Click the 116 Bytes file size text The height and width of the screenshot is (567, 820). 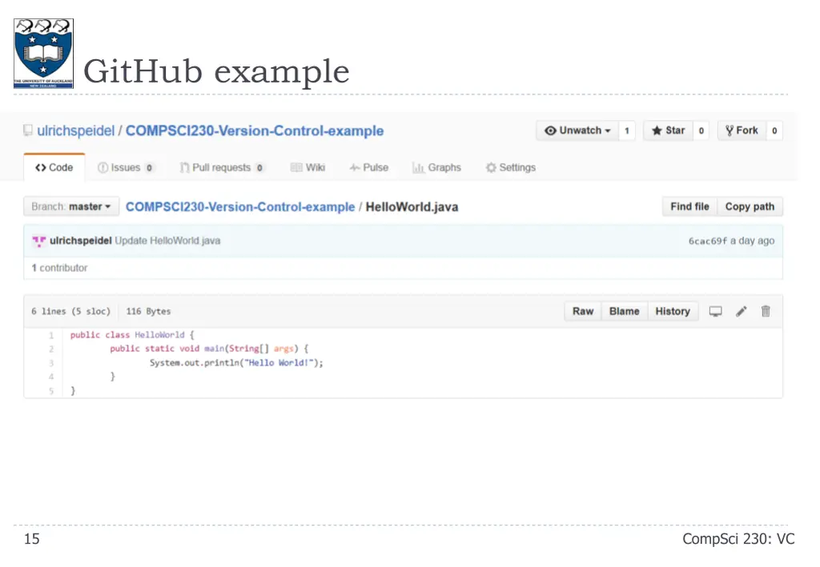click(x=148, y=312)
